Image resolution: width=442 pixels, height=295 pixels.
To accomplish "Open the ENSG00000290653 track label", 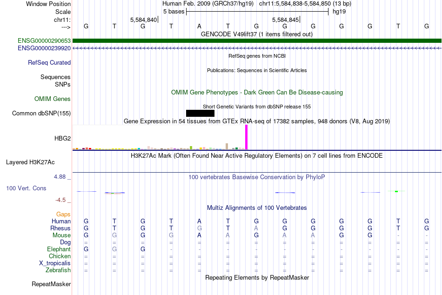I will 44,41.
